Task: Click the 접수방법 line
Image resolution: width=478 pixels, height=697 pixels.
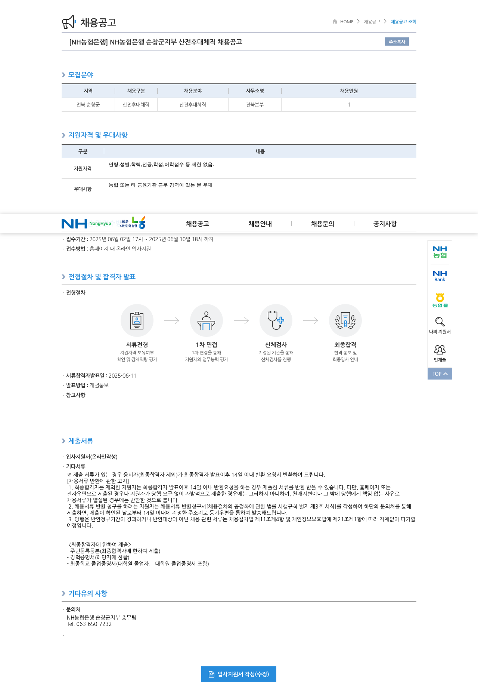Action: (108, 249)
